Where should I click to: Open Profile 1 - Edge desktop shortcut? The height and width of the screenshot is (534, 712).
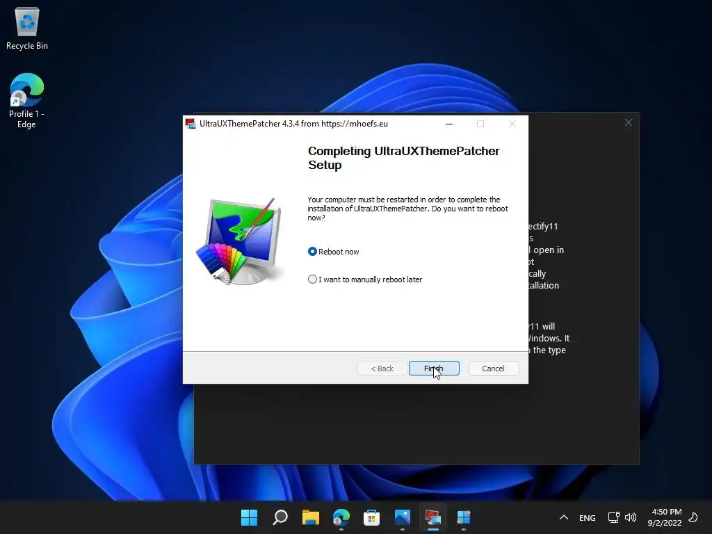click(x=27, y=101)
